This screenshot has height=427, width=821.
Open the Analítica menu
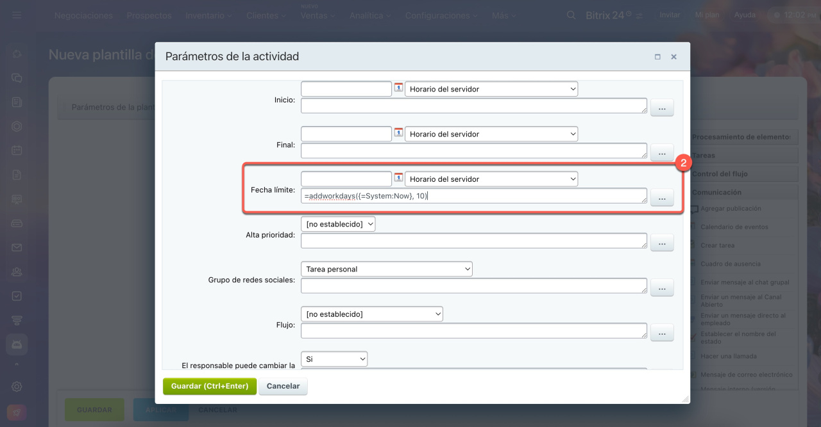[x=369, y=15]
